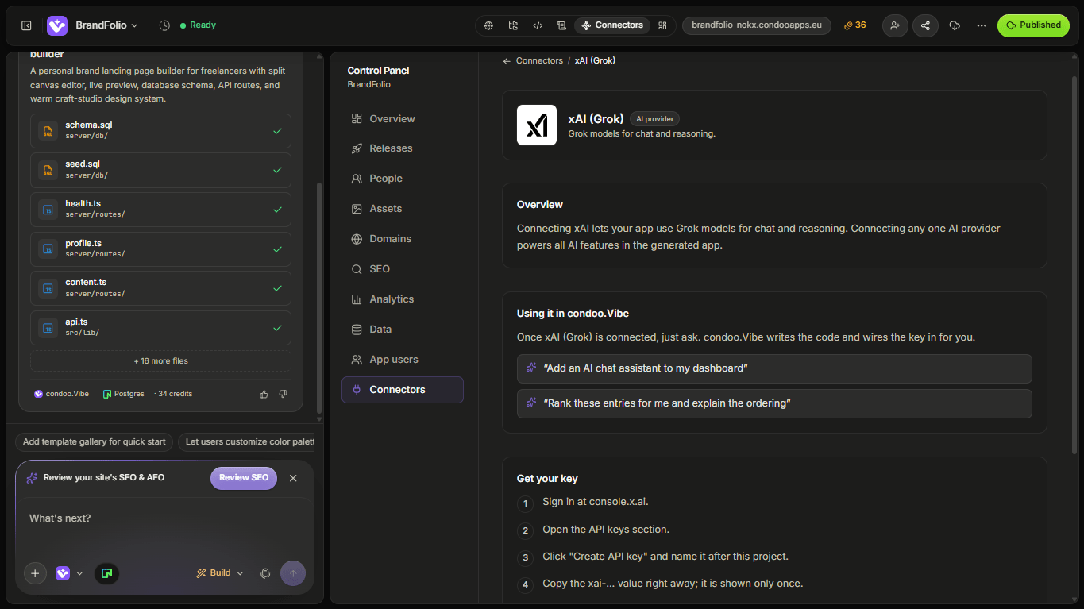Collapse the left sidebar panel icon

[x=26, y=25]
